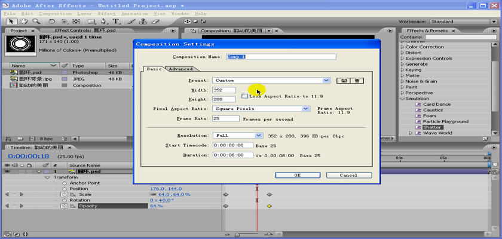Image resolution: width=502 pixels, height=239 pixels.
Task: Toggle the Opacity keyframe checkbox in timeline
Action: (14, 206)
